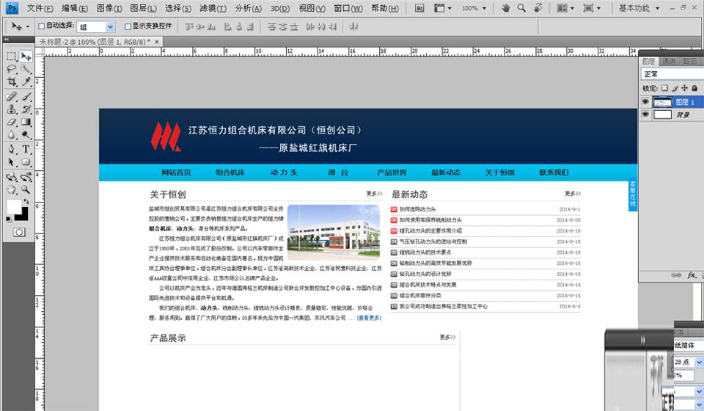Select the 背景 layer thumbnail
704x411 pixels.
pyautogui.click(x=662, y=115)
